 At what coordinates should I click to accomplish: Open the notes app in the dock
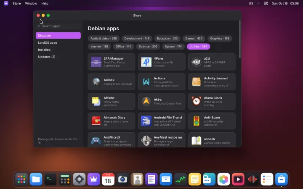[195, 179]
